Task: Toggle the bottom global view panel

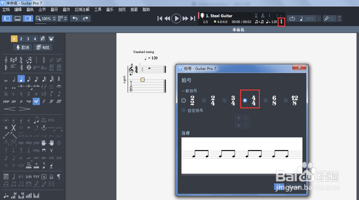Action: 17,19
